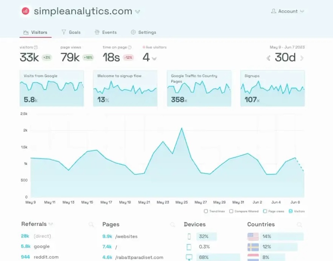Click the help icon next to time on page
The image size is (333, 261).
[x=130, y=47]
